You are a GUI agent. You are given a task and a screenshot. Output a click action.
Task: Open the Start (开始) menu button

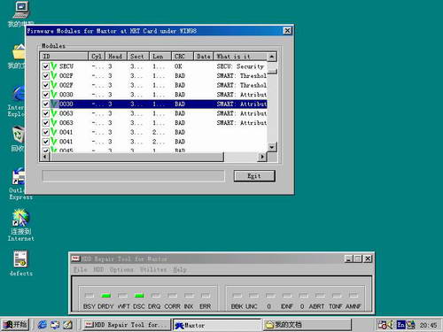pyautogui.click(x=15, y=325)
